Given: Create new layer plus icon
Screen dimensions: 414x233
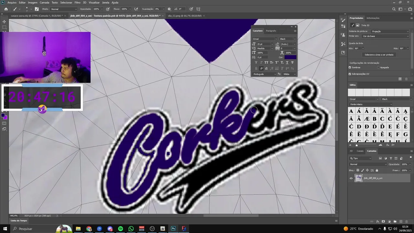Looking at the screenshot, I should coord(401,222).
